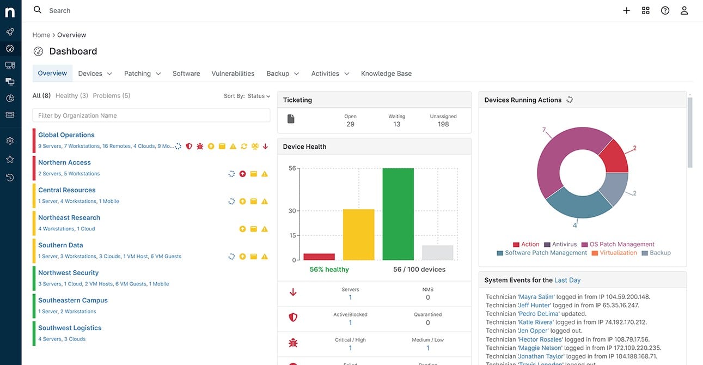Switch to the Software tab
Viewport: 703px width, 365px height.
pos(186,74)
